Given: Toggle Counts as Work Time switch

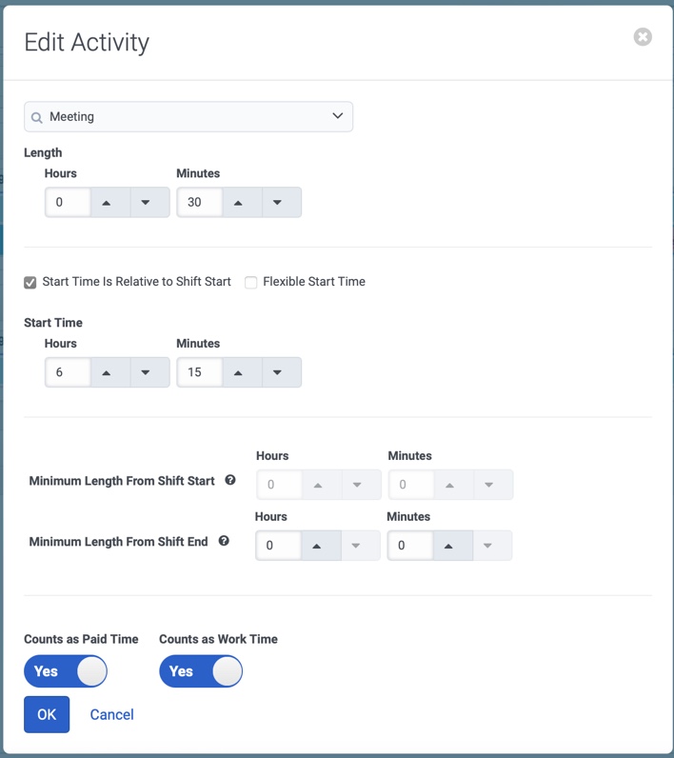Looking at the screenshot, I should point(201,671).
